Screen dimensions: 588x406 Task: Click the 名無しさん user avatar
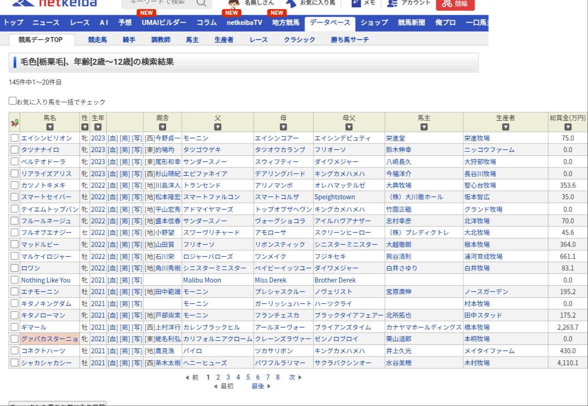234,3
